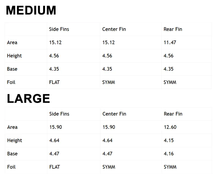Click Large Center Fin base 4.47
The height and width of the screenshot is (179, 217).
pos(107,154)
